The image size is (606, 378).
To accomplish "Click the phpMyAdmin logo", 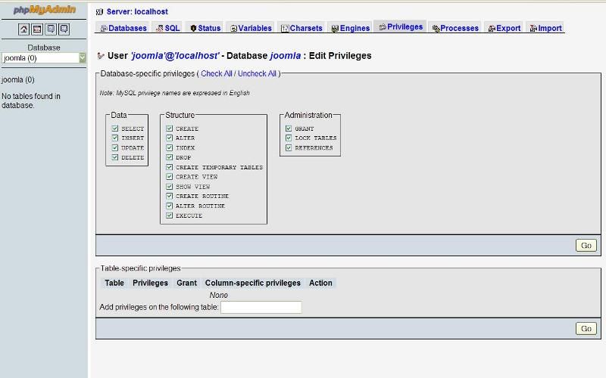I will [43, 10].
